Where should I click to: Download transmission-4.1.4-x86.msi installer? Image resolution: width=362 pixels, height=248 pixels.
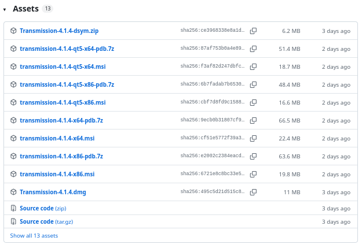pos(57,174)
